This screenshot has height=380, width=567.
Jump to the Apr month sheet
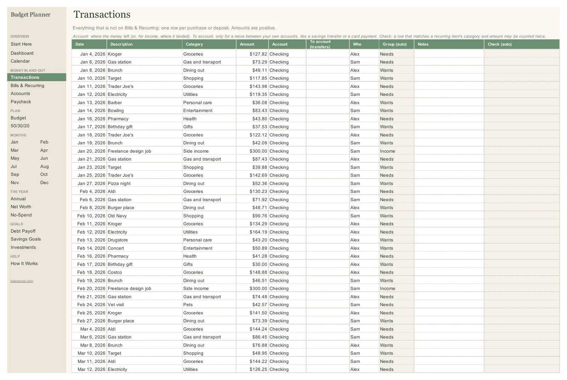pyautogui.click(x=44, y=150)
